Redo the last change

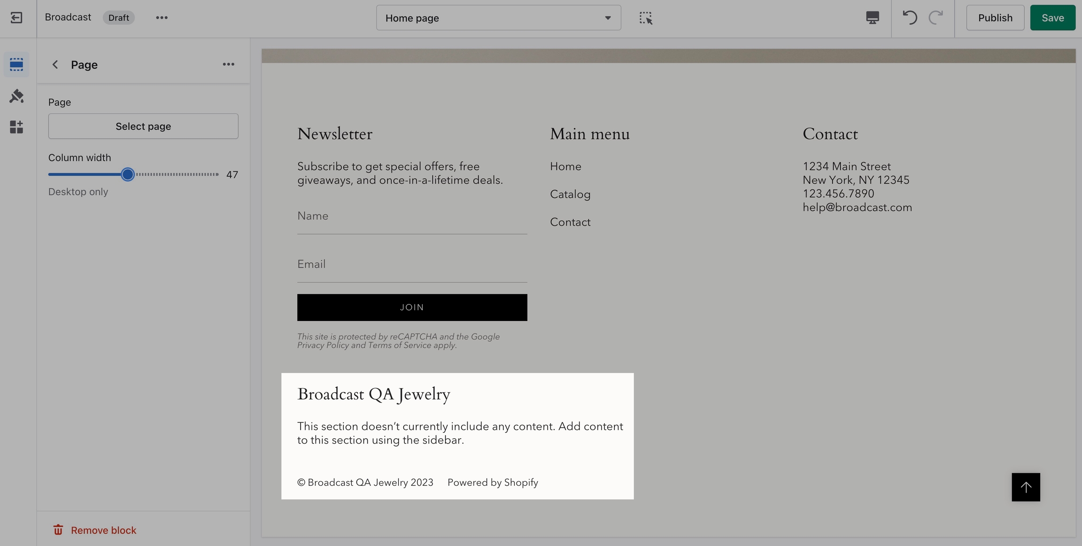point(936,18)
